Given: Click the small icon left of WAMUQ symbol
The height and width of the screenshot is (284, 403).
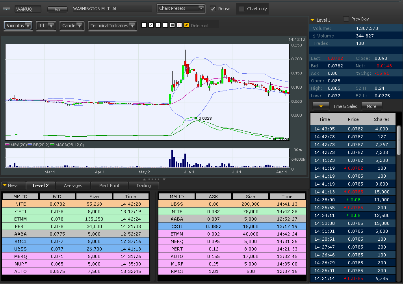Looking at the screenshot, I should (x=6, y=9).
